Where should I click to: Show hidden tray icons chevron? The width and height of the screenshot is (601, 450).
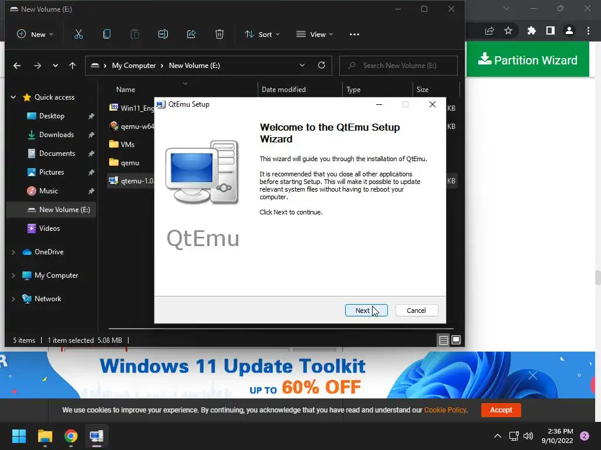pyautogui.click(x=498, y=436)
